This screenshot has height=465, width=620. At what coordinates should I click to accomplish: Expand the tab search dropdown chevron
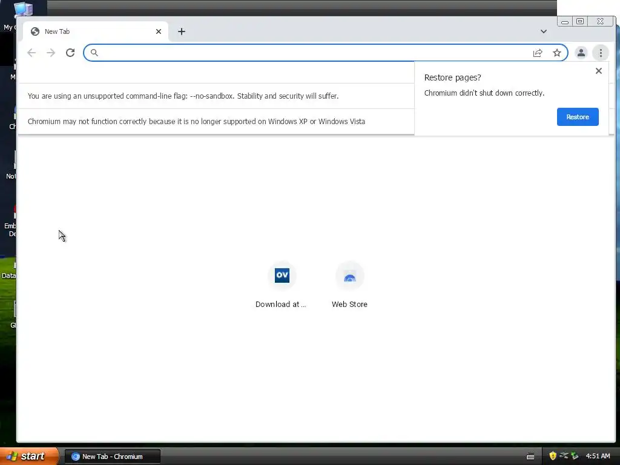(544, 31)
